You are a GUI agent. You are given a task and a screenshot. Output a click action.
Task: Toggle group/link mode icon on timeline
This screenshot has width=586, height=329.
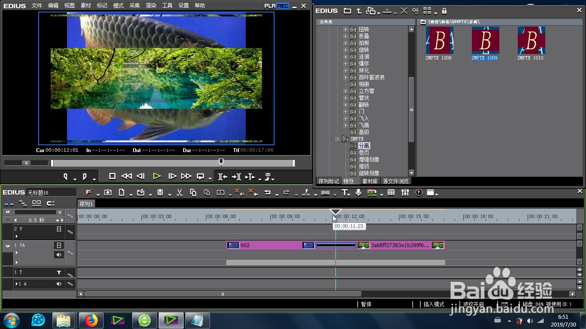(37, 203)
